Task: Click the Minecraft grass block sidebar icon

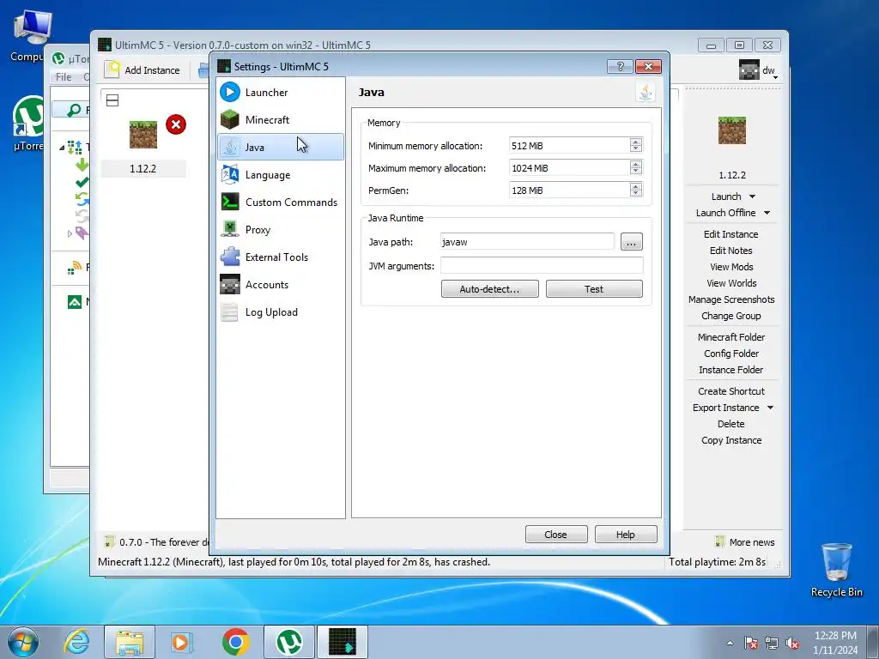Action: pyautogui.click(x=230, y=119)
